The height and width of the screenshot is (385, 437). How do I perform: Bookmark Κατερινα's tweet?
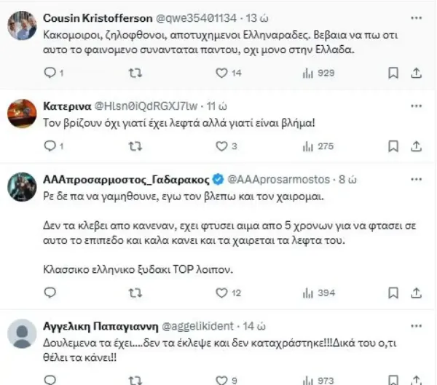tap(393, 146)
